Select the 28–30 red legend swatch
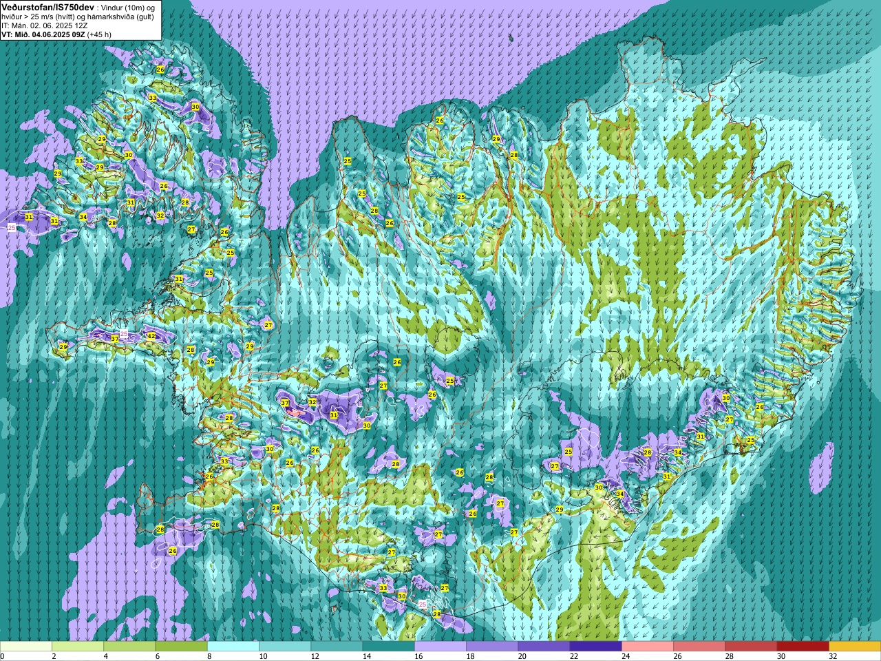The image size is (881, 661). (751, 647)
